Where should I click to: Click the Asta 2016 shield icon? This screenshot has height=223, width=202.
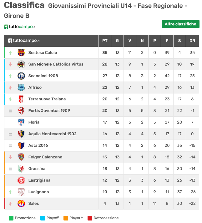pos(21,146)
